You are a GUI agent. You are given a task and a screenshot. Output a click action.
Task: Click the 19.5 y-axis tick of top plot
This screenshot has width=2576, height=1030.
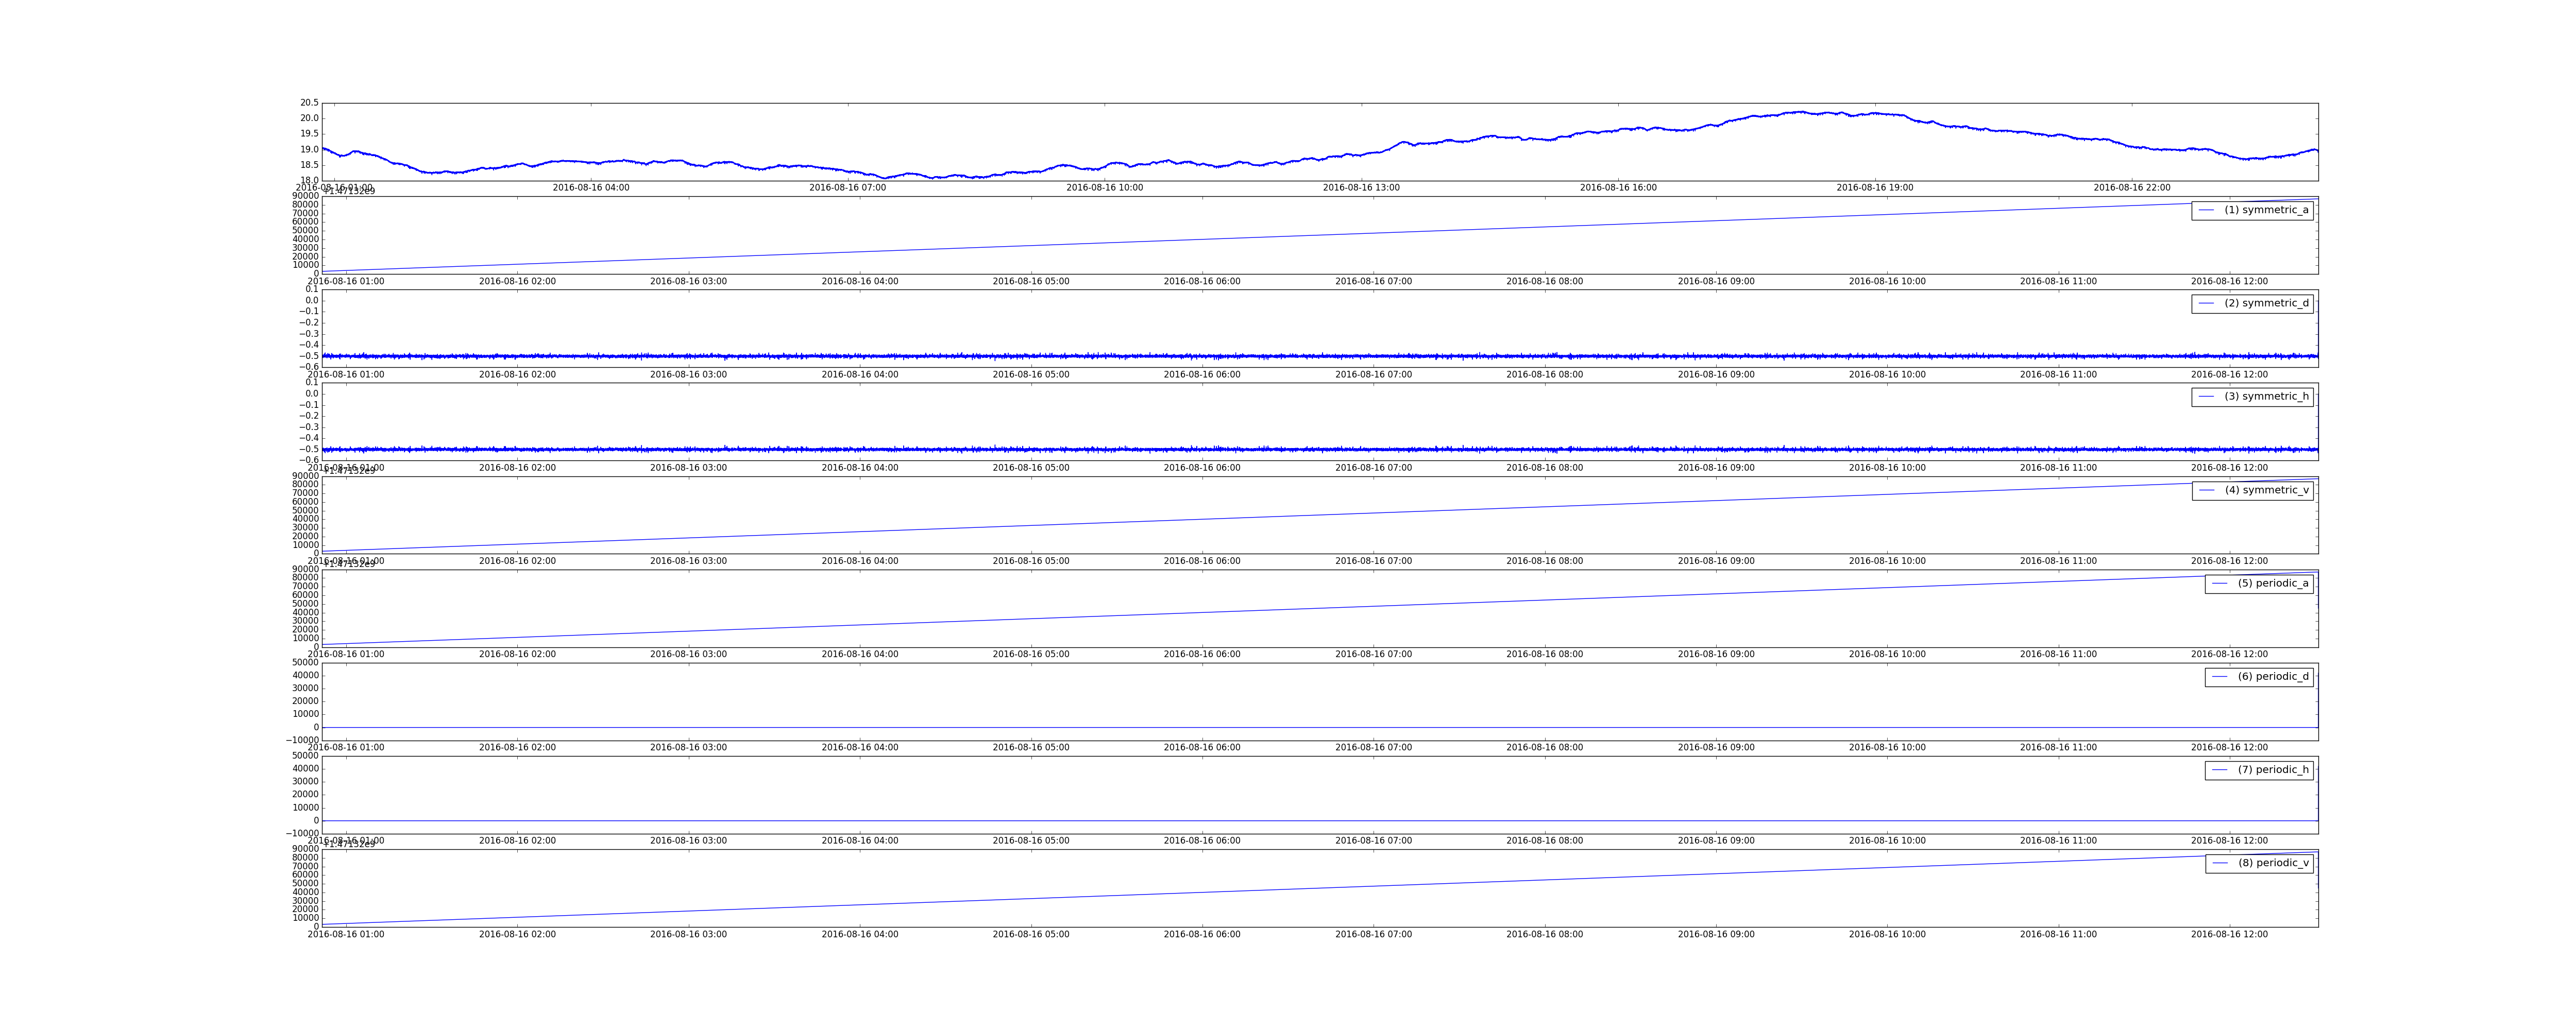(309, 134)
